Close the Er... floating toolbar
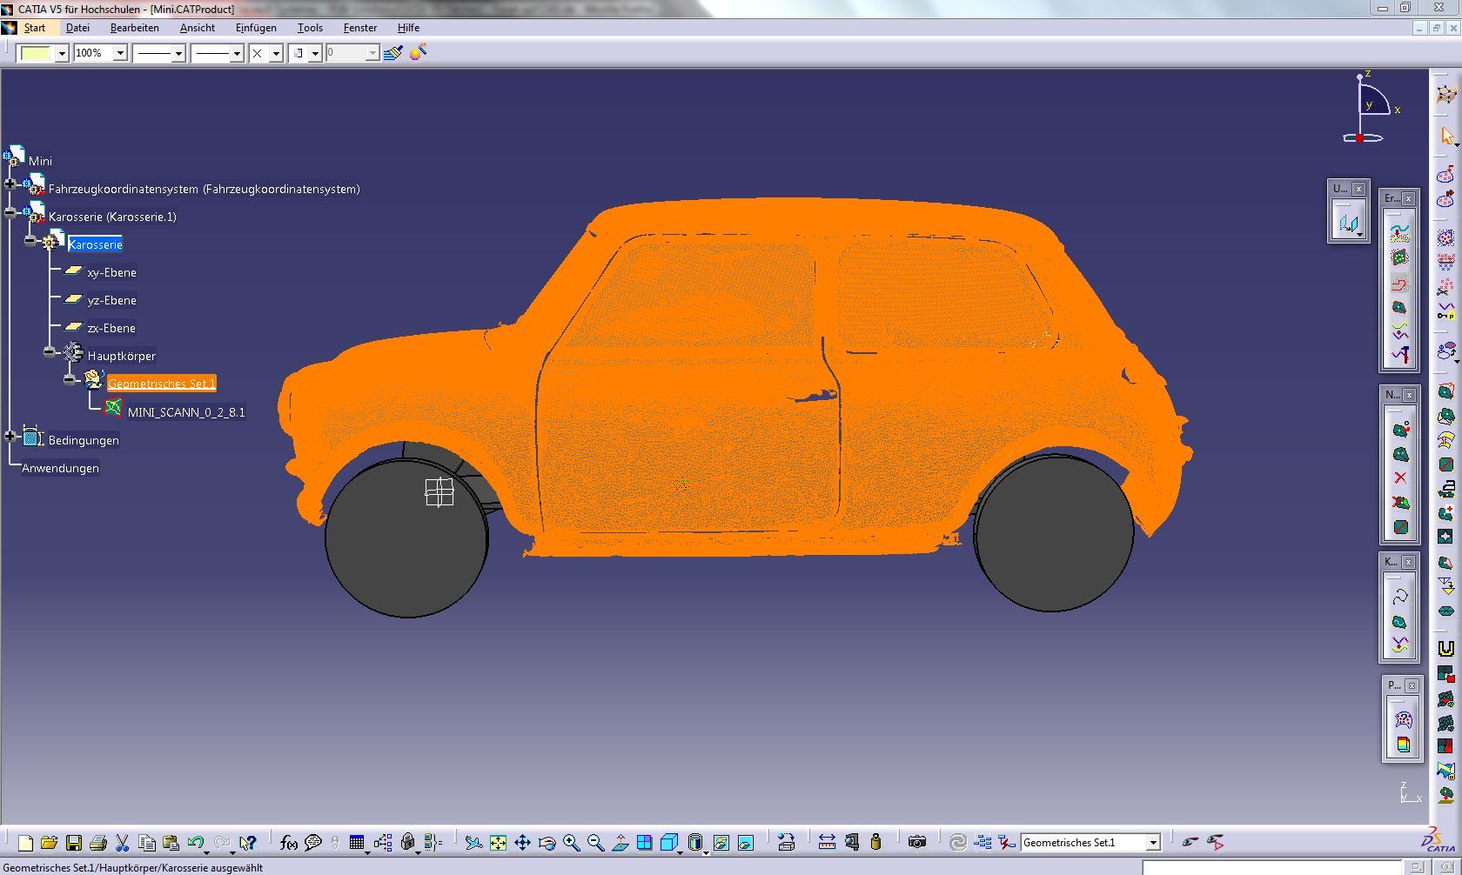1462x875 pixels. coord(1409,198)
